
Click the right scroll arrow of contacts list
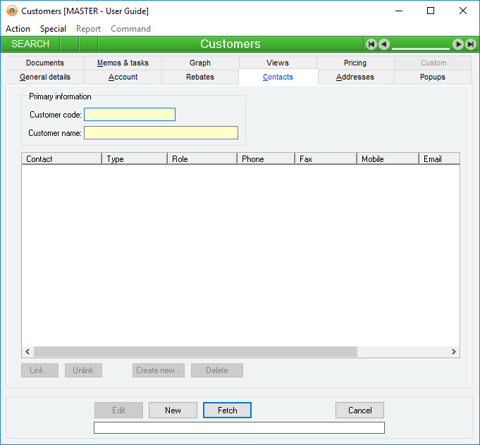pyautogui.click(x=454, y=351)
